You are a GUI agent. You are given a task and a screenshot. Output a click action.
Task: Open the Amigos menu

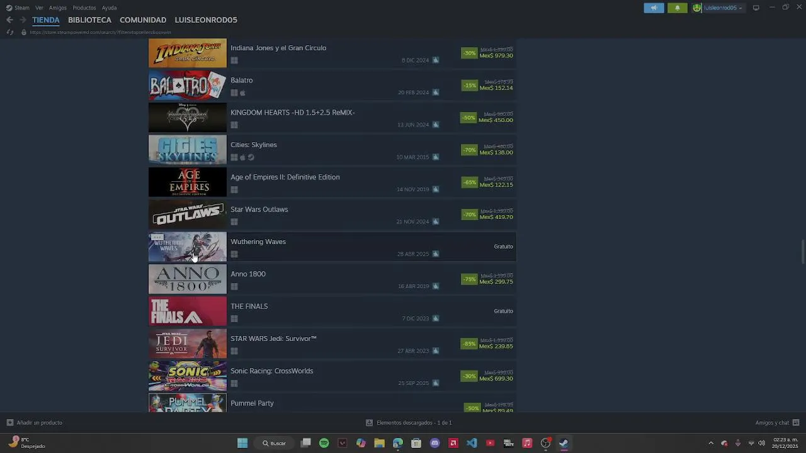58,8
